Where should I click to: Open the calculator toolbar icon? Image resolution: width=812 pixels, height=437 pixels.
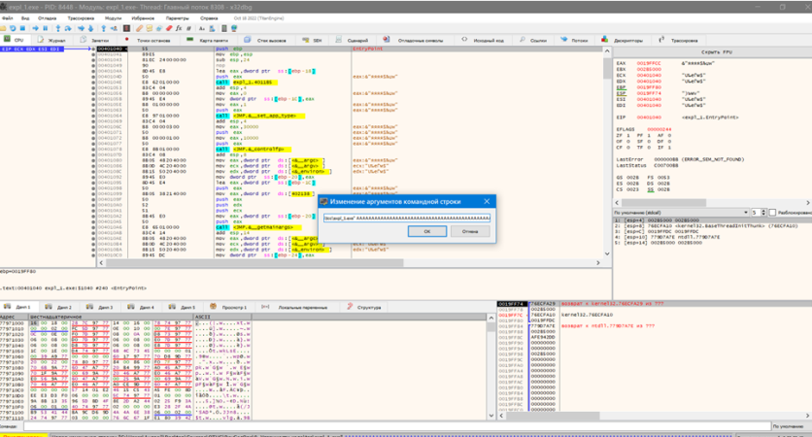click(x=223, y=28)
